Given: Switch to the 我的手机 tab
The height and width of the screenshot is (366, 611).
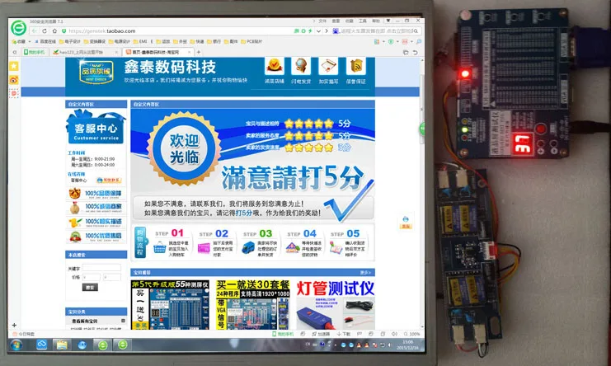Looking at the screenshot, I should tap(35, 52).
